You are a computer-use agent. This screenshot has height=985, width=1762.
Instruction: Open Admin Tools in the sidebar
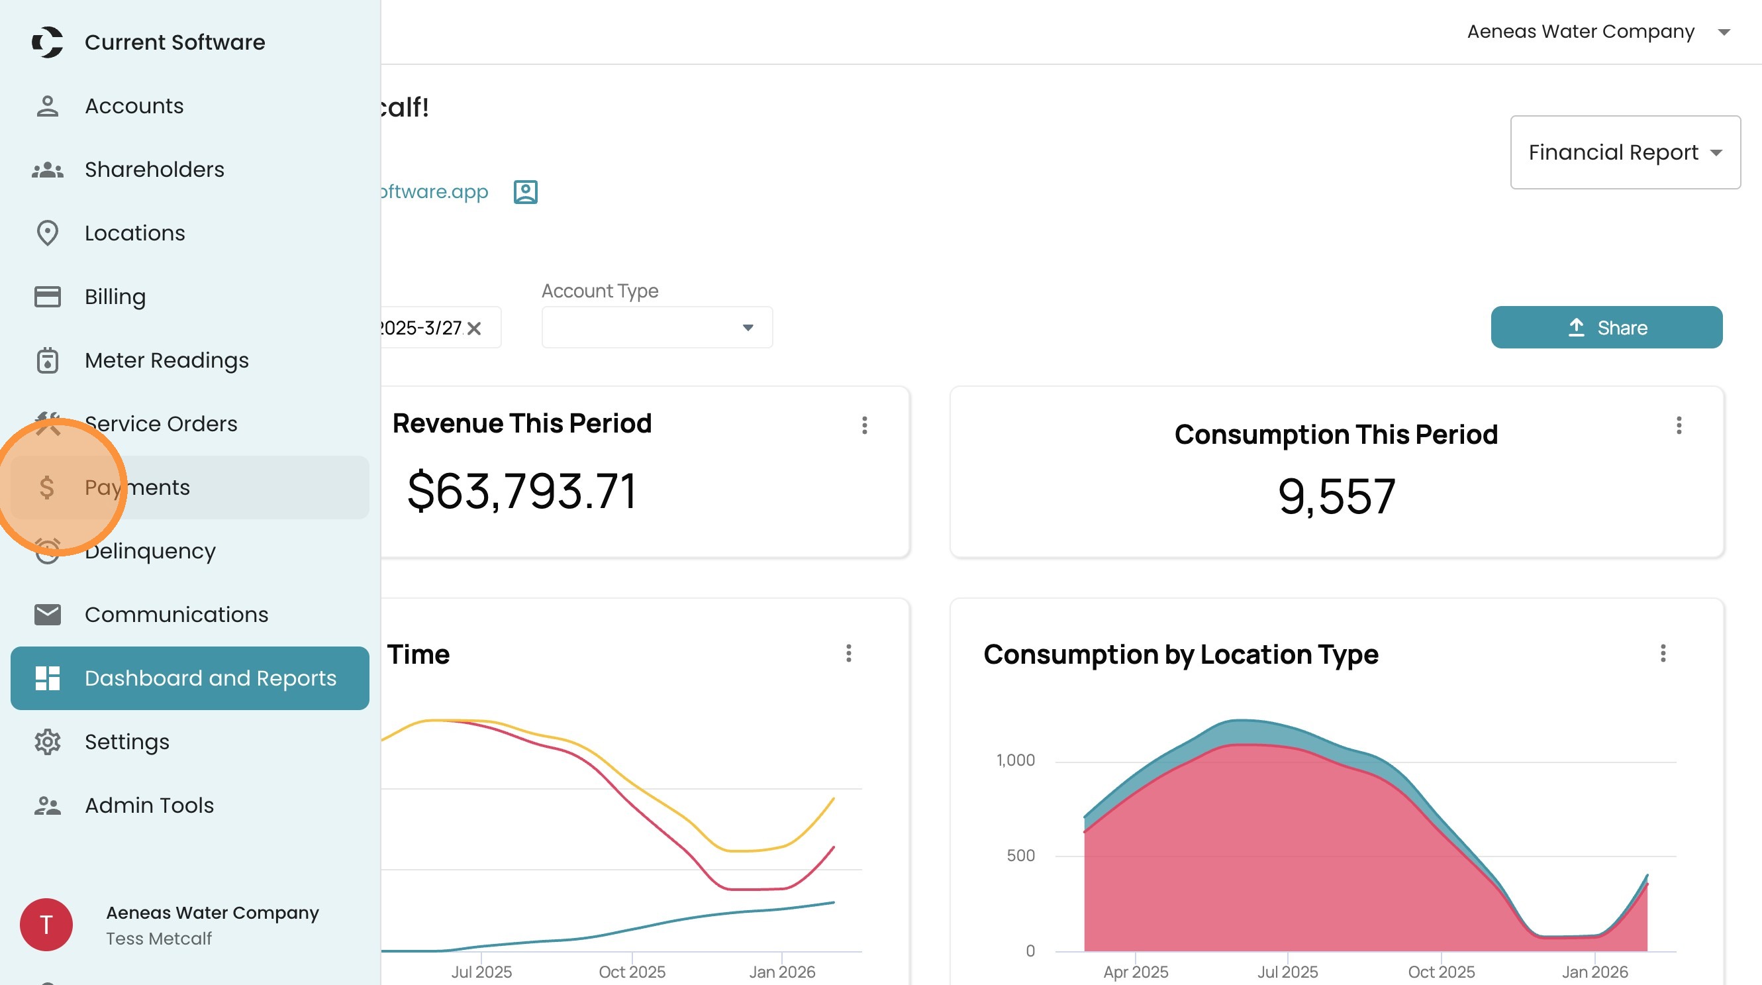(149, 805)
